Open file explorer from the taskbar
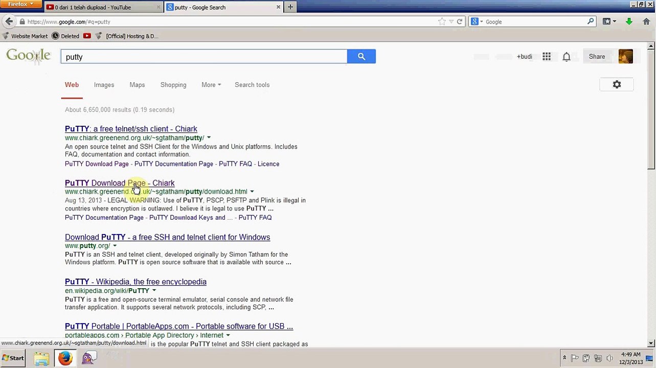 point(41,358)
